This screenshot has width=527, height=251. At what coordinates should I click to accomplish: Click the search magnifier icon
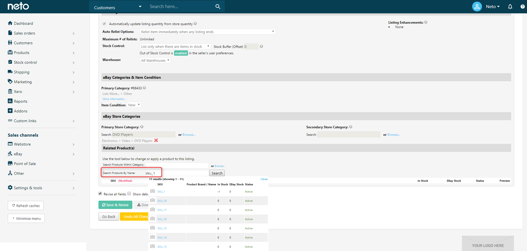coord(218,6)
